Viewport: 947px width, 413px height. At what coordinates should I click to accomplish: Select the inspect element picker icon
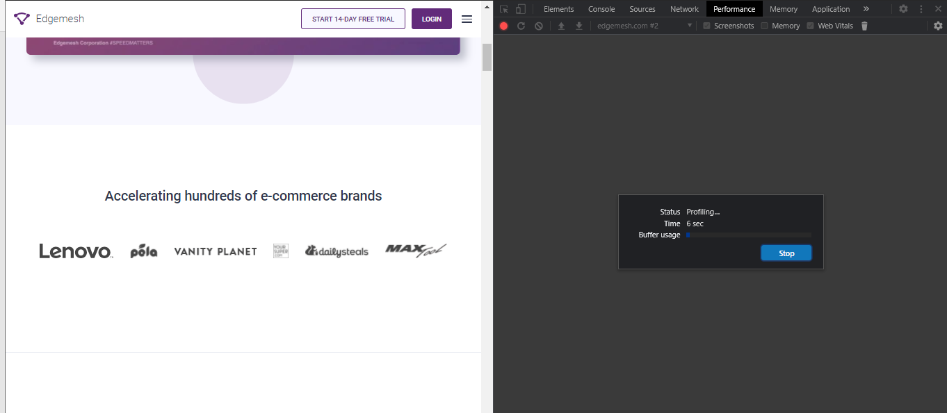click(504, 9)
